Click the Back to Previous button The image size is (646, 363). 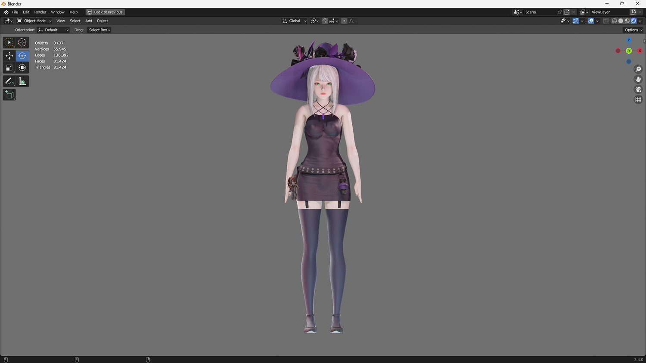coord(105,12)
